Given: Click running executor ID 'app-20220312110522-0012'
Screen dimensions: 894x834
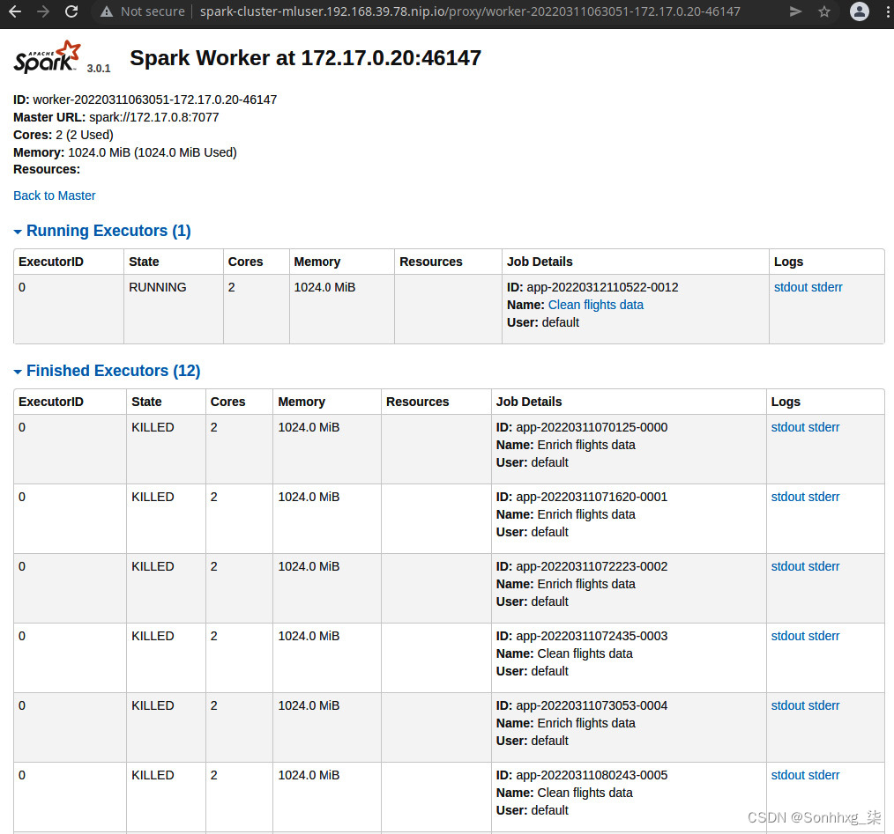Looking at the screenshot, I should [x=603, y=287].
